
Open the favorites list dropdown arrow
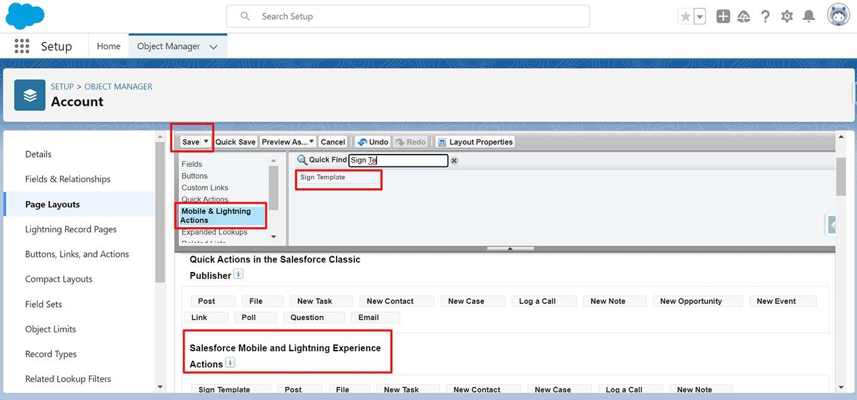point(699,16)
